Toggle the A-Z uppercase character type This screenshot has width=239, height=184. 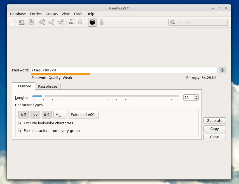24,115
